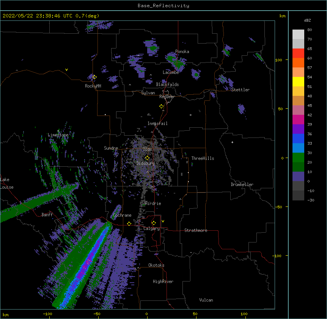Click the Vulcan city label

[x=206, y=300]
